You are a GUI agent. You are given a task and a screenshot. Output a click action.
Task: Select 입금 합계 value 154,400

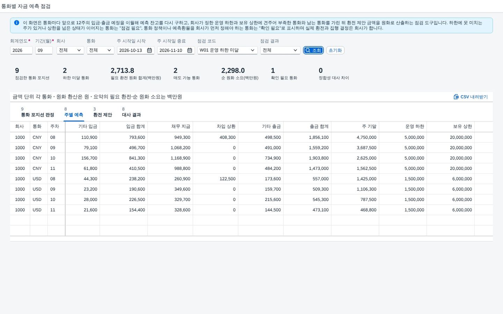point(137,210)
